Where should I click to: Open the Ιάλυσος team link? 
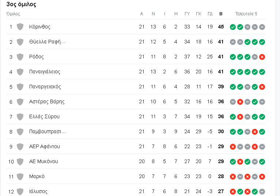[38, 192]
